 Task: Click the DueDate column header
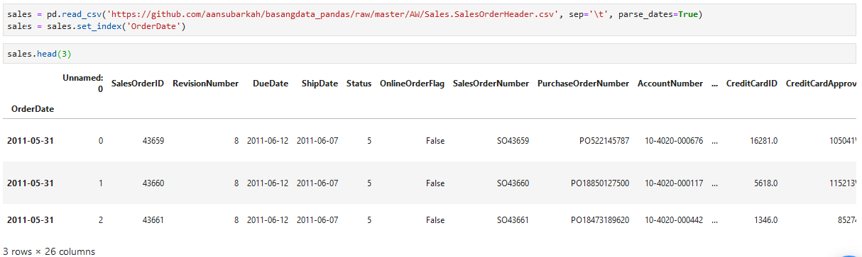pyautogui.click(x=271, y=84)
